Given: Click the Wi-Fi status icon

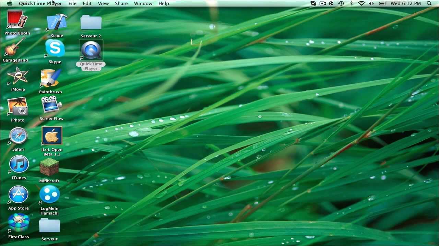Looking at the screenshot, I should pyautogui.click(x=361, y=3).
